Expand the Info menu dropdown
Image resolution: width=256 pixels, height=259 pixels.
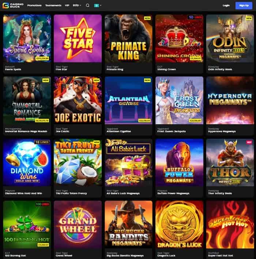tap(77, 5)
